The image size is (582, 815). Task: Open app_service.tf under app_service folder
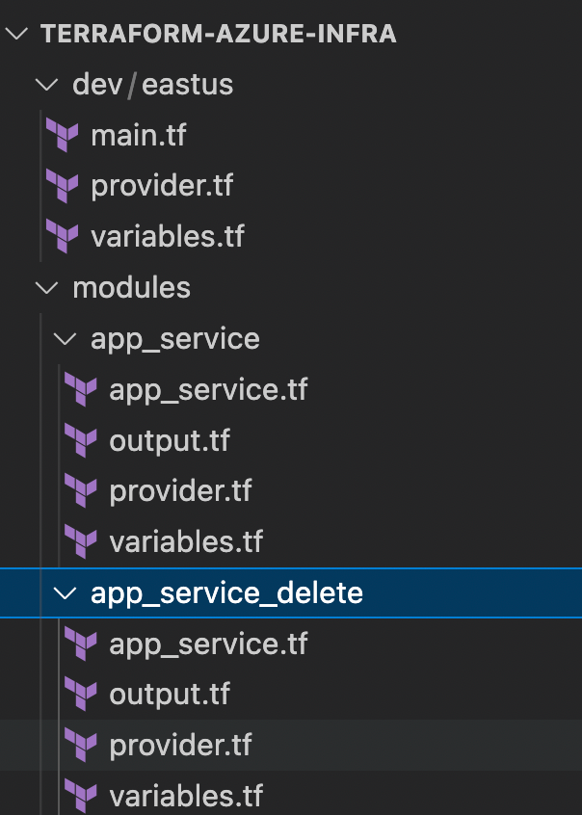click(x=208, y=390)
